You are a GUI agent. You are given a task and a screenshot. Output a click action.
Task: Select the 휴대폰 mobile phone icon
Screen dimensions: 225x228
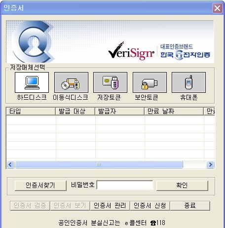pyautogui.click(x=188, y=82)
